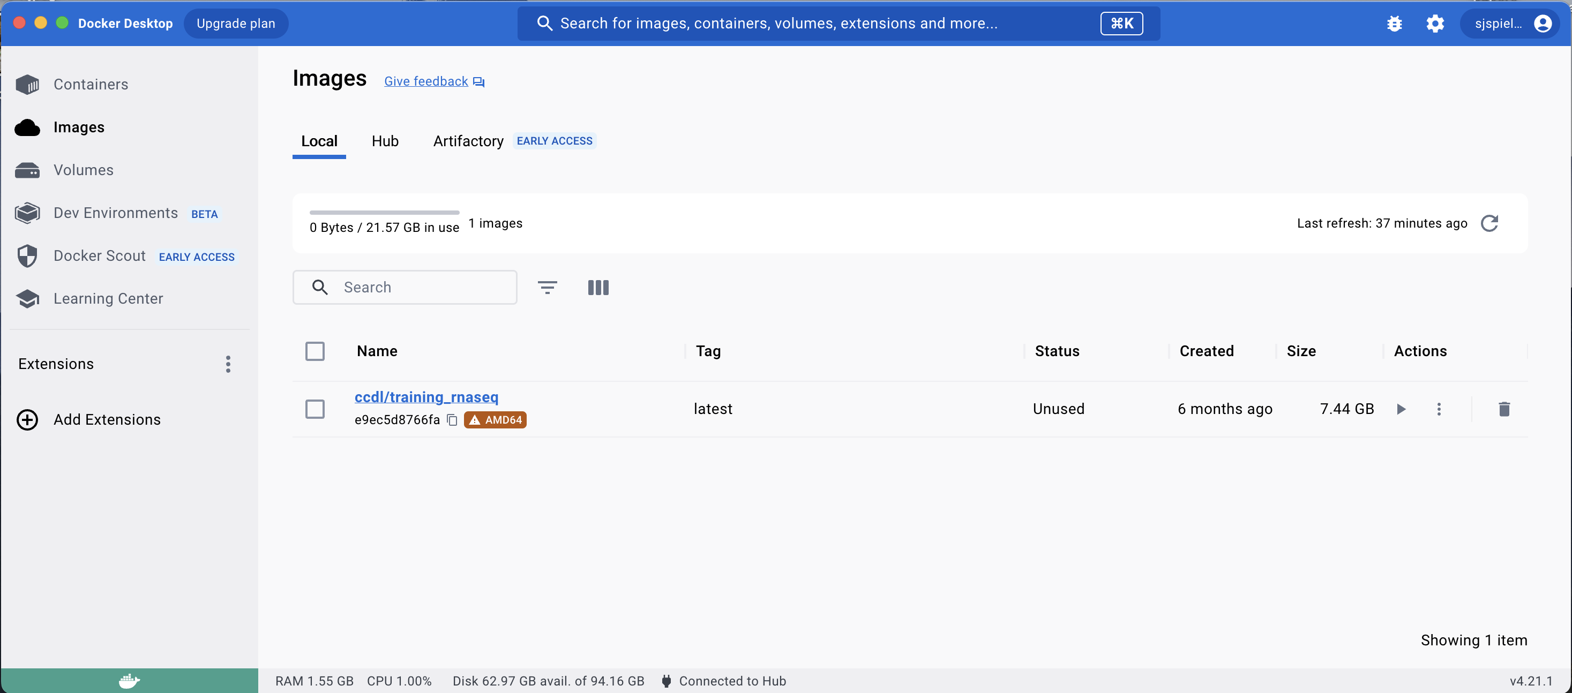The width and height of the screenshot is (1572, 693).
Task: Select the checkbox for ccdl/training_rnaseq
Action: click(315, 408)
